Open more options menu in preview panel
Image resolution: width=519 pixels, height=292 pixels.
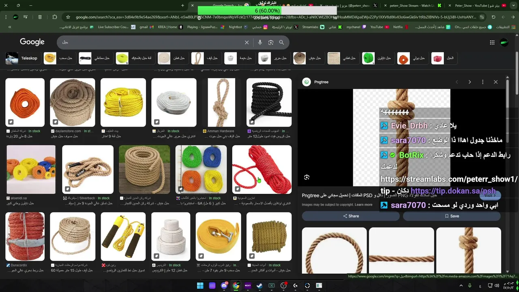(483, 82)
